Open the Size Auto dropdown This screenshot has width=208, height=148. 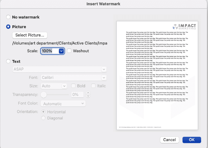coord(64,86)
